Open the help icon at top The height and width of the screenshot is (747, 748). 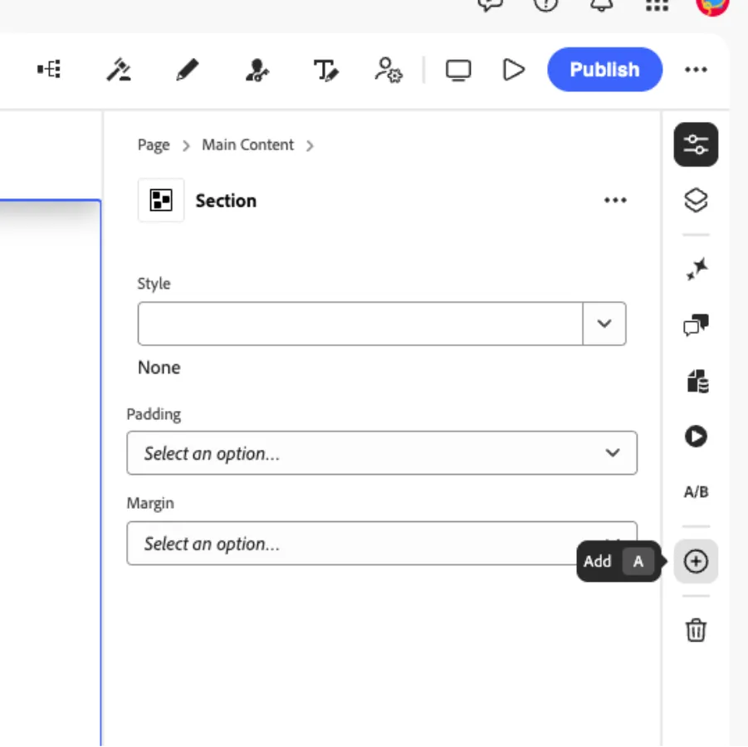pyautogui.click(x=545, y=5)
